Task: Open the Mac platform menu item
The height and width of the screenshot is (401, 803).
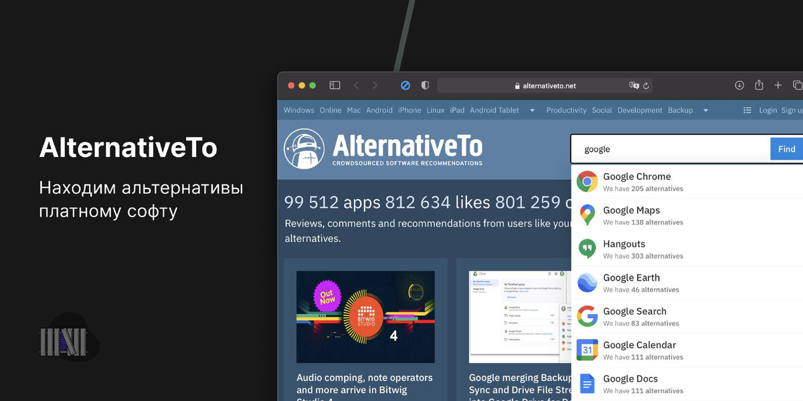Action: coord(353,110)
